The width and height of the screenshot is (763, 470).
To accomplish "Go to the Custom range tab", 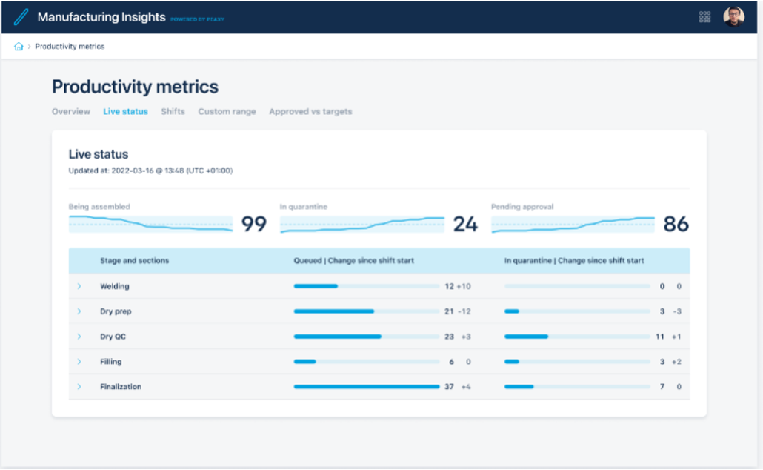I will [x=227, y=112].
